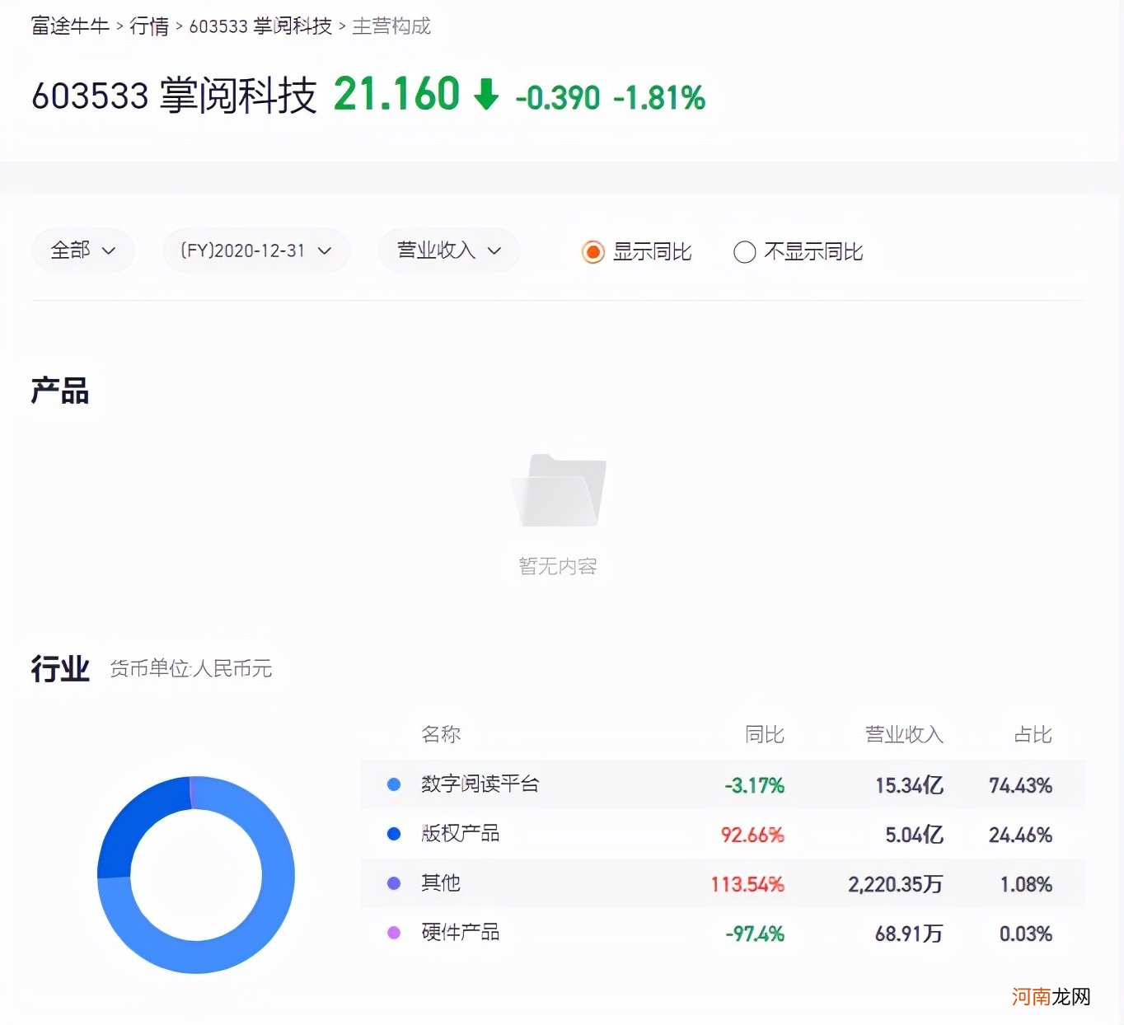Click the -97.4% year-over-year value
Image resolution: width=1124 pixels, height=1025 pixels.
coord(755,934)
